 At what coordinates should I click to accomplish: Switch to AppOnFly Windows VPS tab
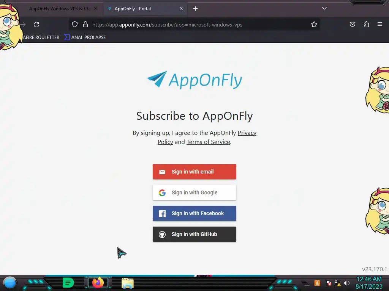tap(60, 9)
